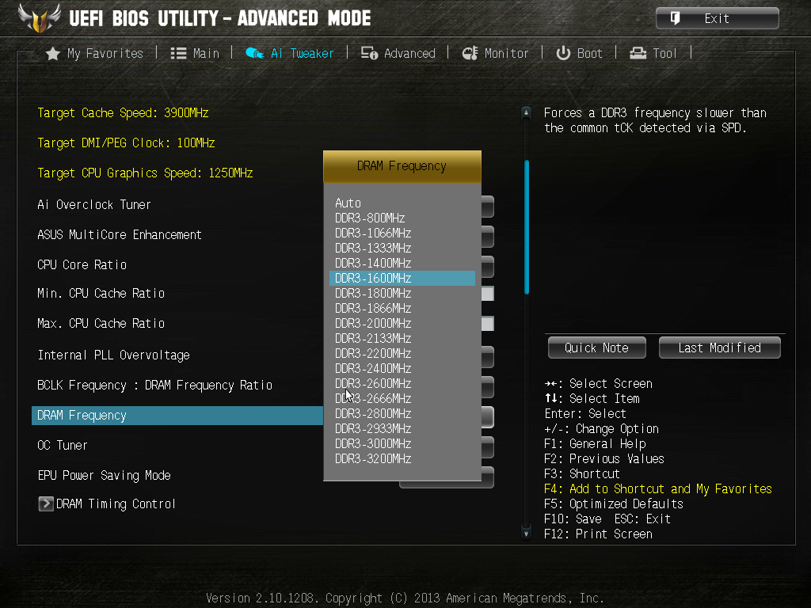
Task: Click the Last Modified button
Action: (719, 348)
